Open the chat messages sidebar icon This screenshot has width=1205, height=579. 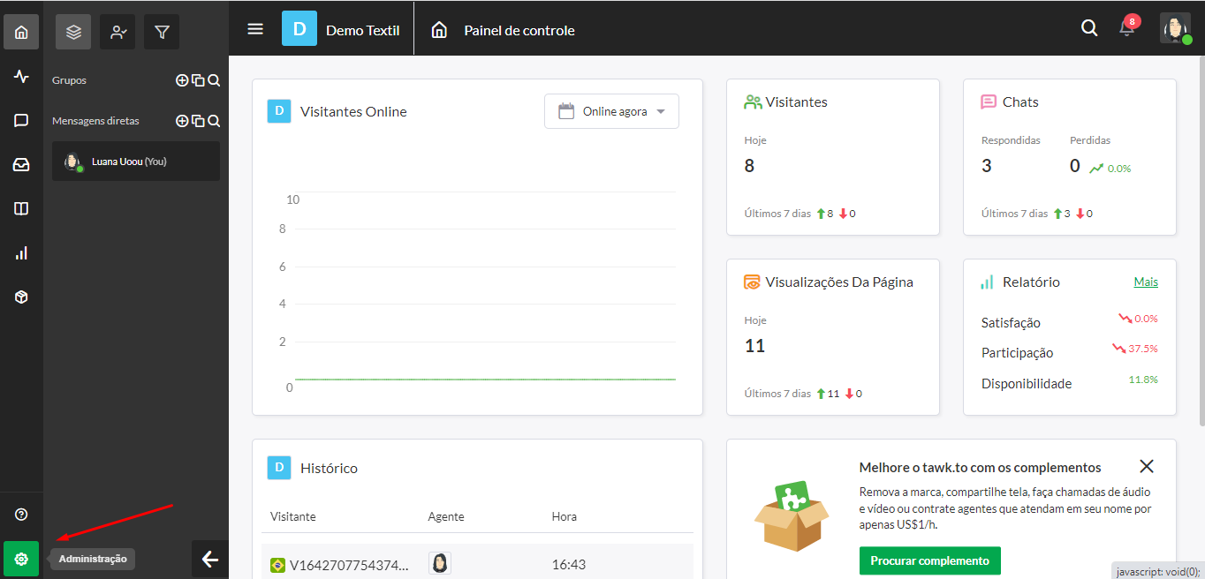pos(21,121)
